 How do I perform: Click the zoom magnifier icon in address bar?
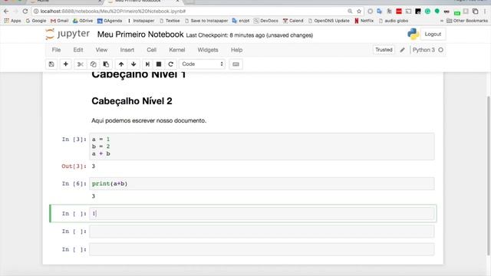pyautogui.click(x=350, y=11)
